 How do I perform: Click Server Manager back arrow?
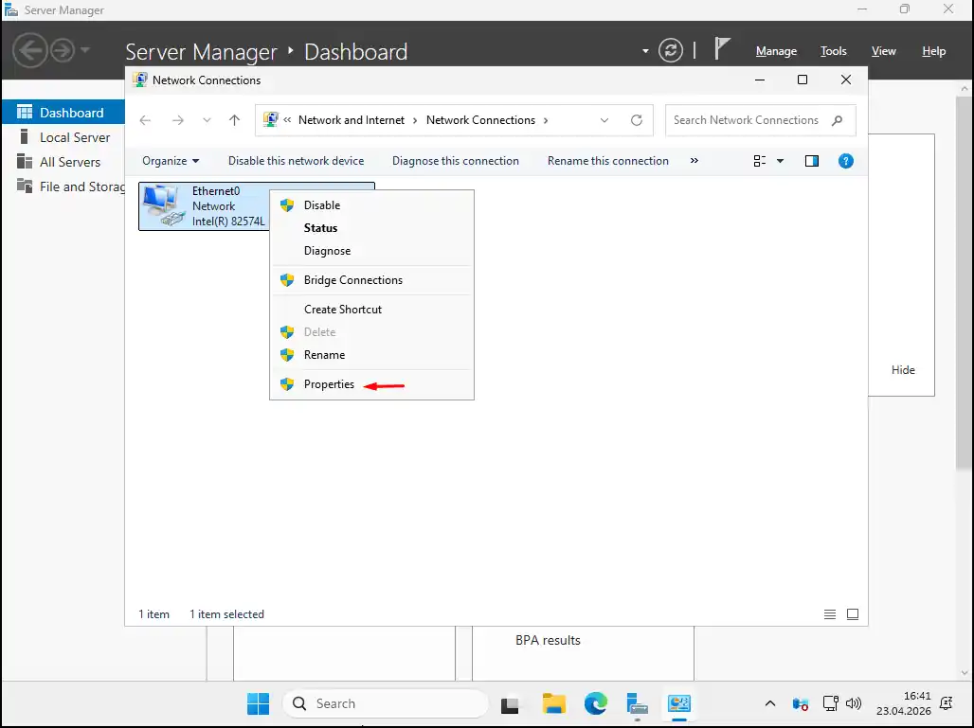coord(29,50)
